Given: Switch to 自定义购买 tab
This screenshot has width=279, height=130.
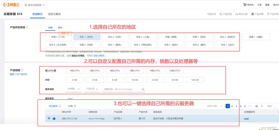Looking at the screenshot, I should [x=54, y=14].
